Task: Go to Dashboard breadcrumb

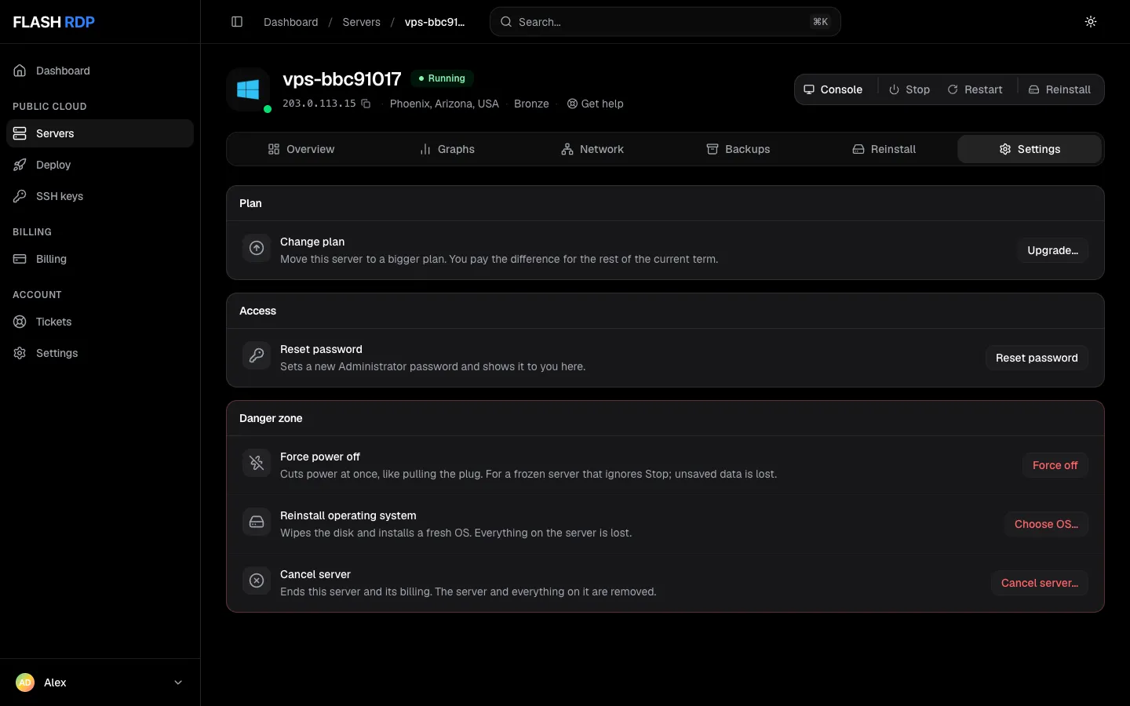Action: point(291,22)
